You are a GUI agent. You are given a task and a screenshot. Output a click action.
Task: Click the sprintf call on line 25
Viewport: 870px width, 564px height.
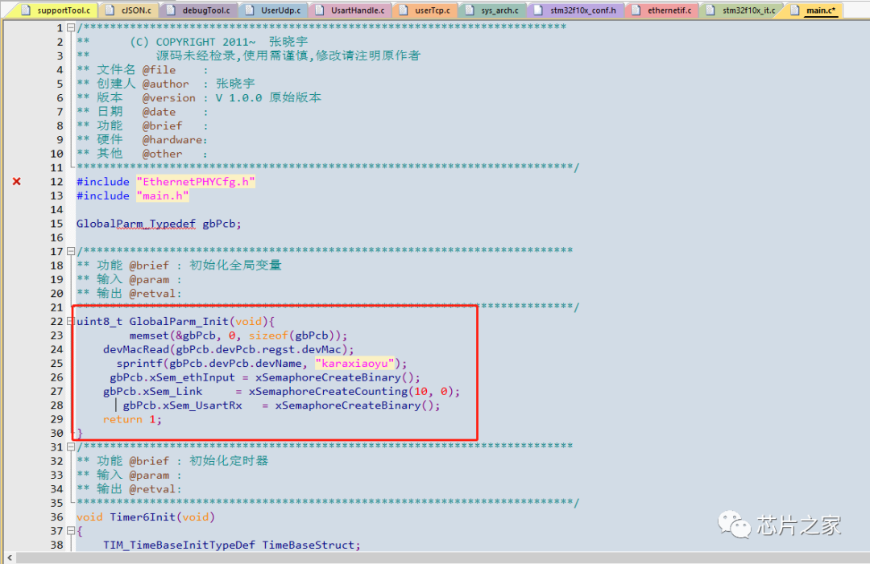tap(139, 364)
